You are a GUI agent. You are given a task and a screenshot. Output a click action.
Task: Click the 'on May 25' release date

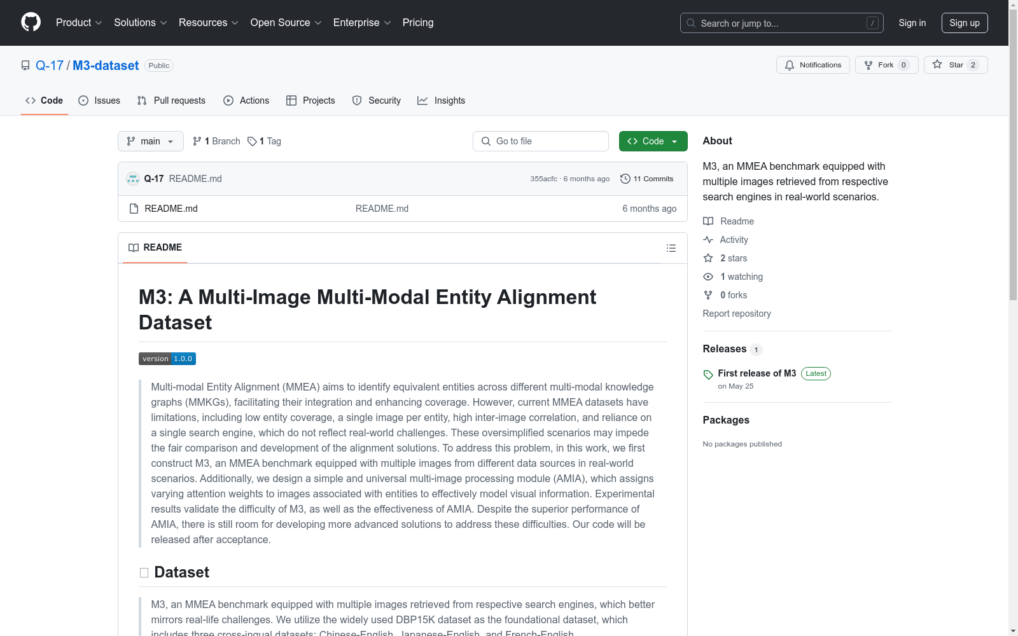736,386
